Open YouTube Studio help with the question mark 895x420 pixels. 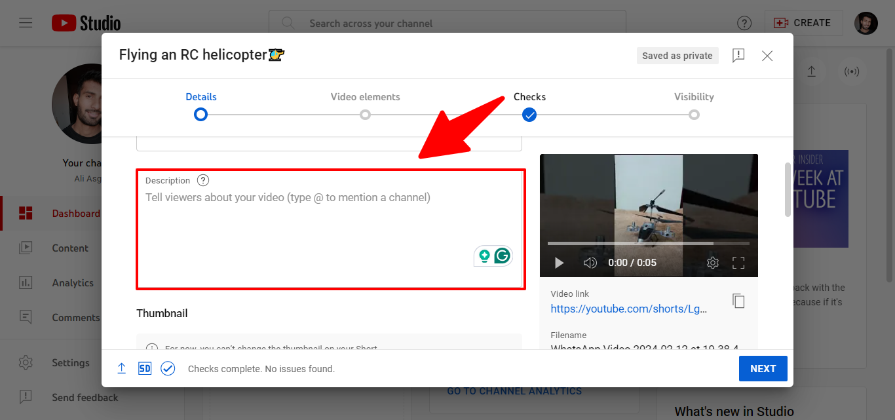(744, 22)
